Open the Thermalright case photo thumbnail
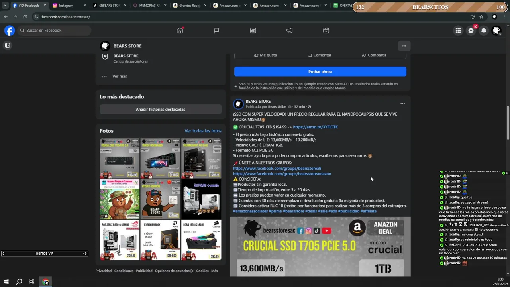Screen dimensions: 510x287 201,158
